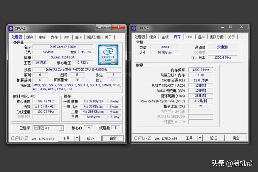Switch to the 显卡 tab in the right window
The image size is (258, 172).
click(201, 37)
